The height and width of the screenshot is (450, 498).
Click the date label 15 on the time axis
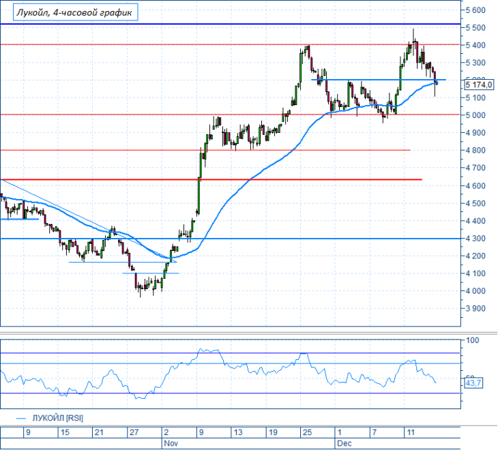coord(65,432)
